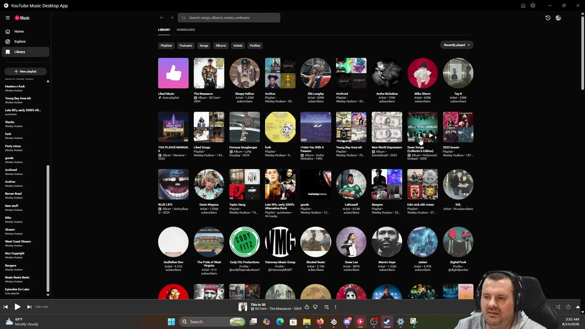The height and width of the screenshot is (329, 585).
Task: Open Task View from the taskbar
Action: click(253, 322)
